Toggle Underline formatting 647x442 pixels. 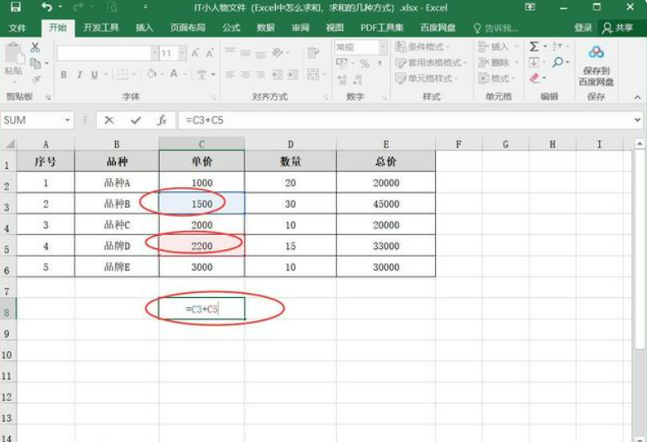[94, 74]
